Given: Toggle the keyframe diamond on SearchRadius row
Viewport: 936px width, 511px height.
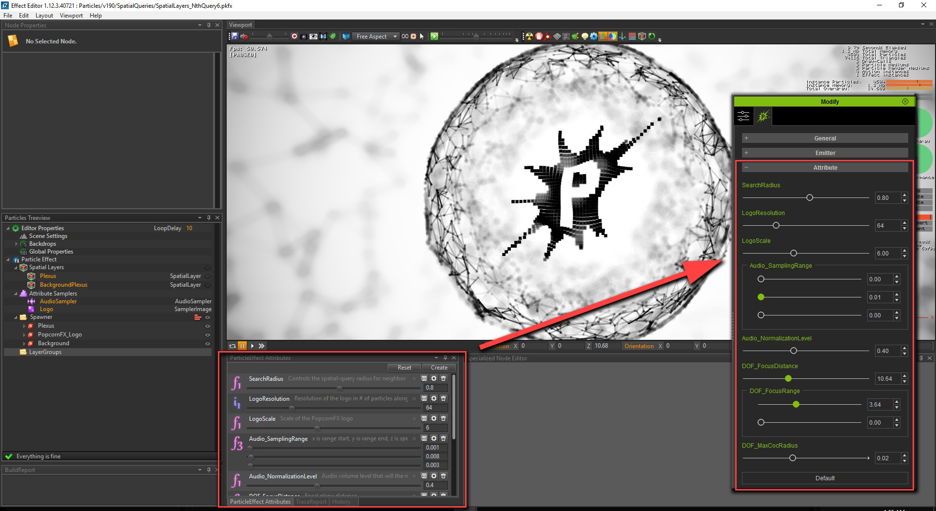Looking at the screenshot, I should coord(414,378).
